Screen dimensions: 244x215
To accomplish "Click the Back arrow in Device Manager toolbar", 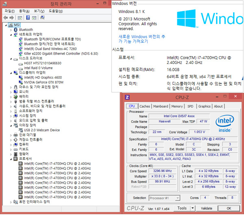I will [x=6, y=18].
